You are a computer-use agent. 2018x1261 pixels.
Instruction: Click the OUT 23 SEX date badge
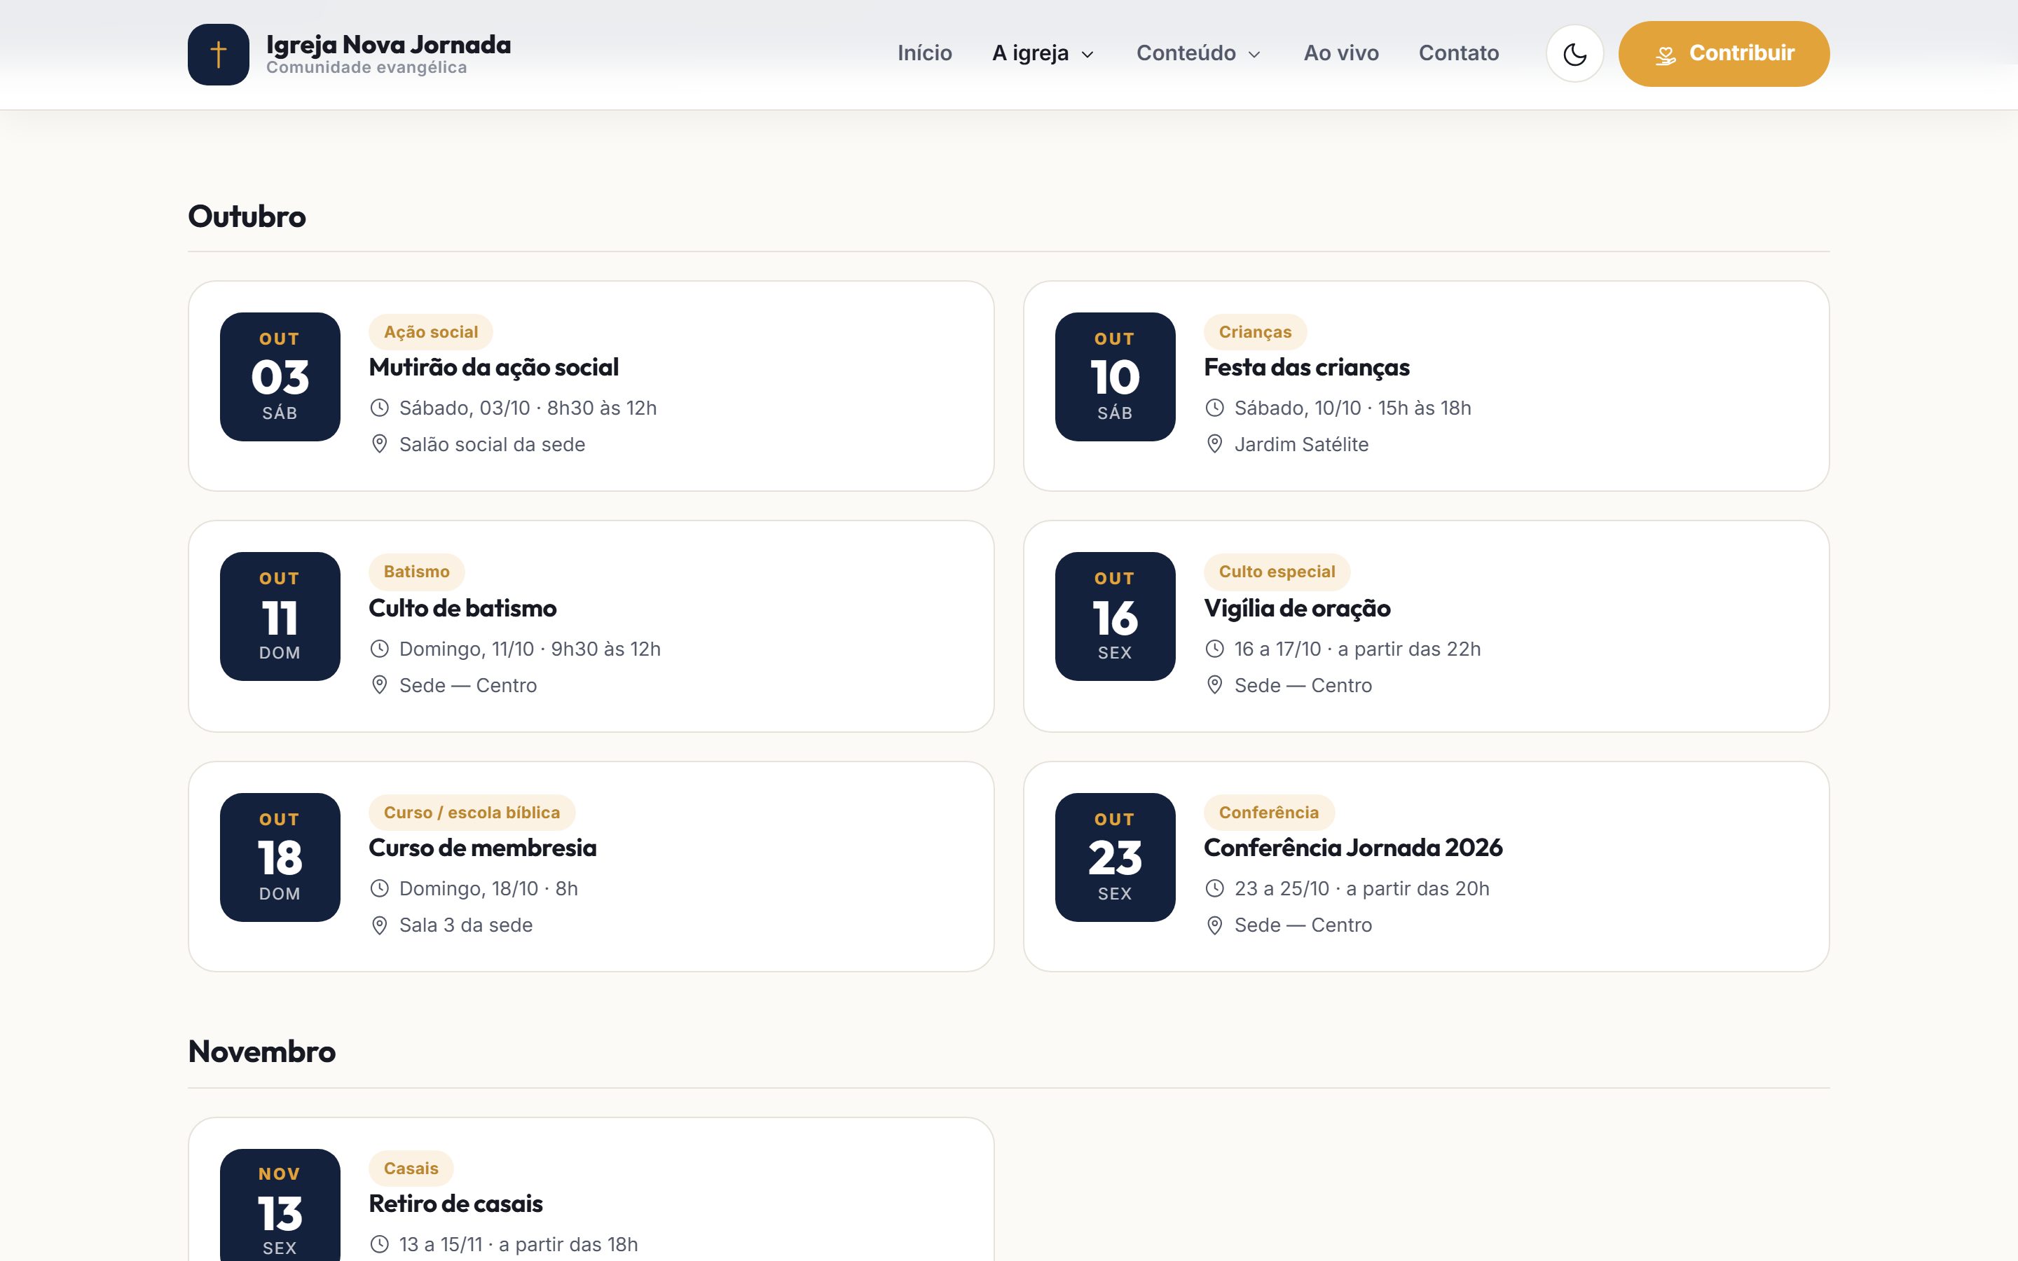pos(1115,857)
